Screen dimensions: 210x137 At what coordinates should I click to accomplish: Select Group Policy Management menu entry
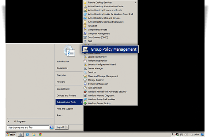coord(110,49)
